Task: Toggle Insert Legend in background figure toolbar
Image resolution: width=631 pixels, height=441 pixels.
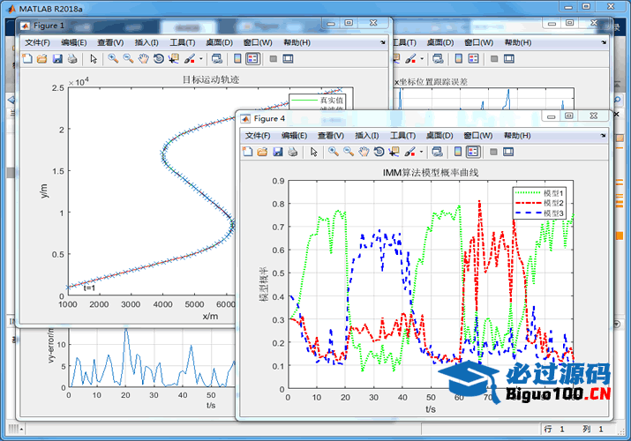Action: coord(474,59)
